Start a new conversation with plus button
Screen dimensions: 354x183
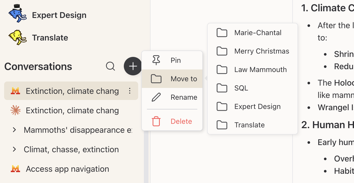pyautogui.click(x=133, y=66)
